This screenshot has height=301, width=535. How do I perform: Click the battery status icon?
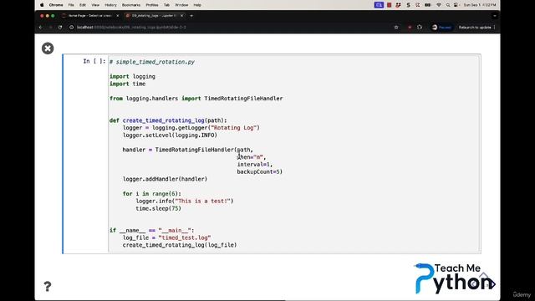427,5
